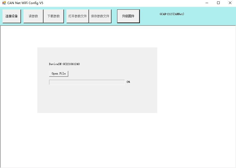Viewport: 236px width, 168px height.
Task: Close the CAN Net WiFi Config window
Action: (230, 3)
